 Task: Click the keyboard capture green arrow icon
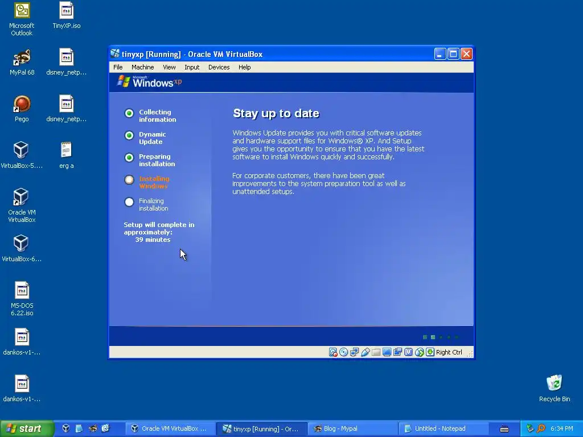click(430, 352)
